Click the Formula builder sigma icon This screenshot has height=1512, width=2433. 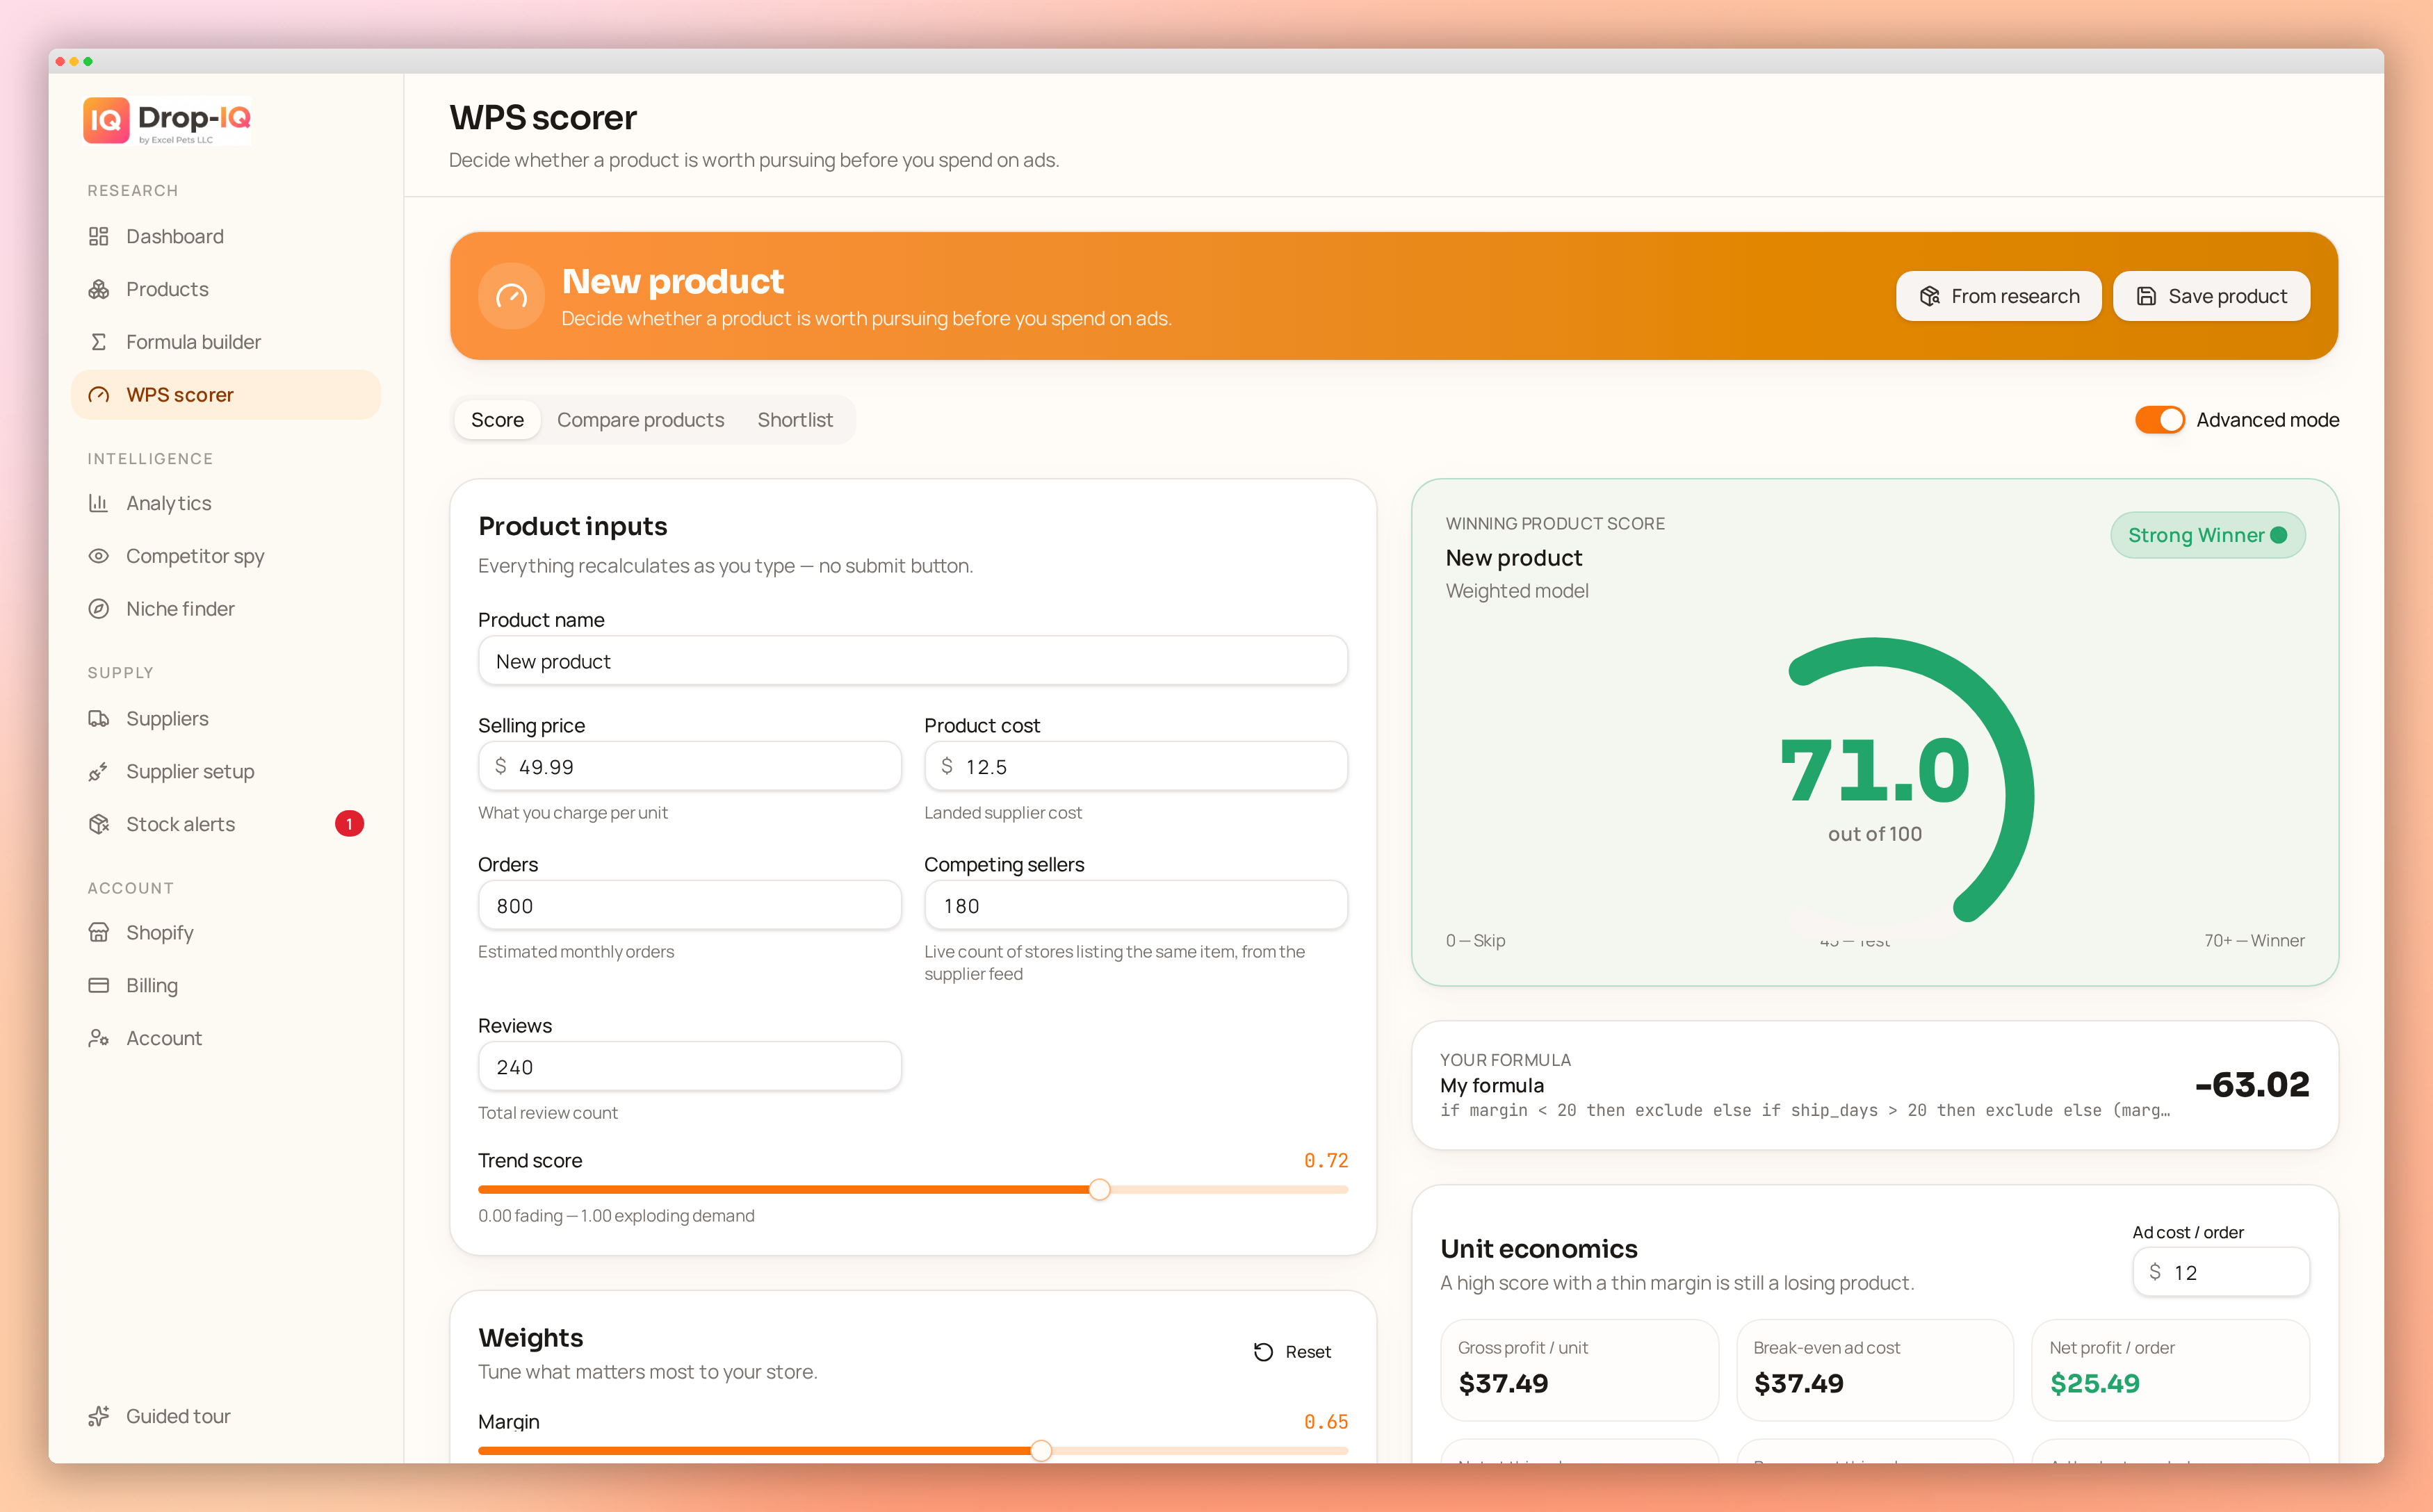tap(98, 342)
